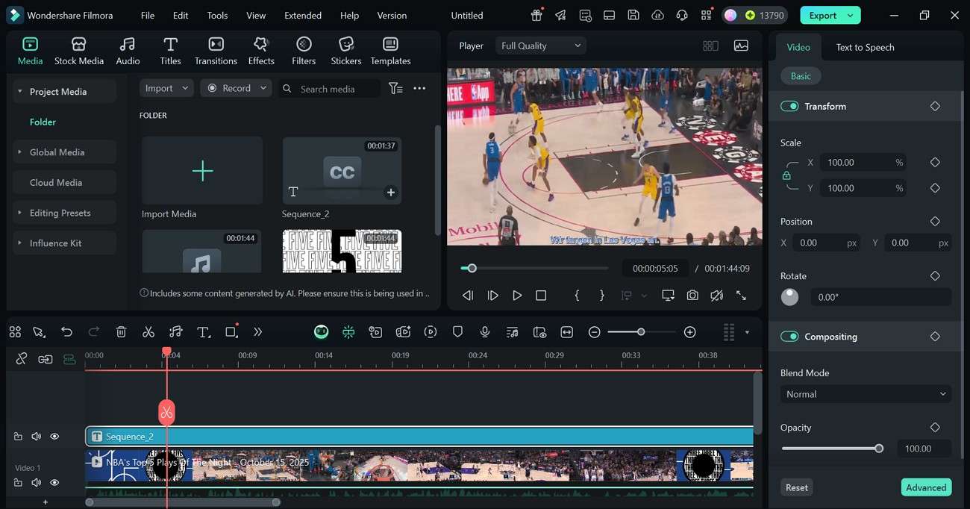Viewport: 970px width, 509px height.
Task: Step to previous frame
Action: (468, 296)
